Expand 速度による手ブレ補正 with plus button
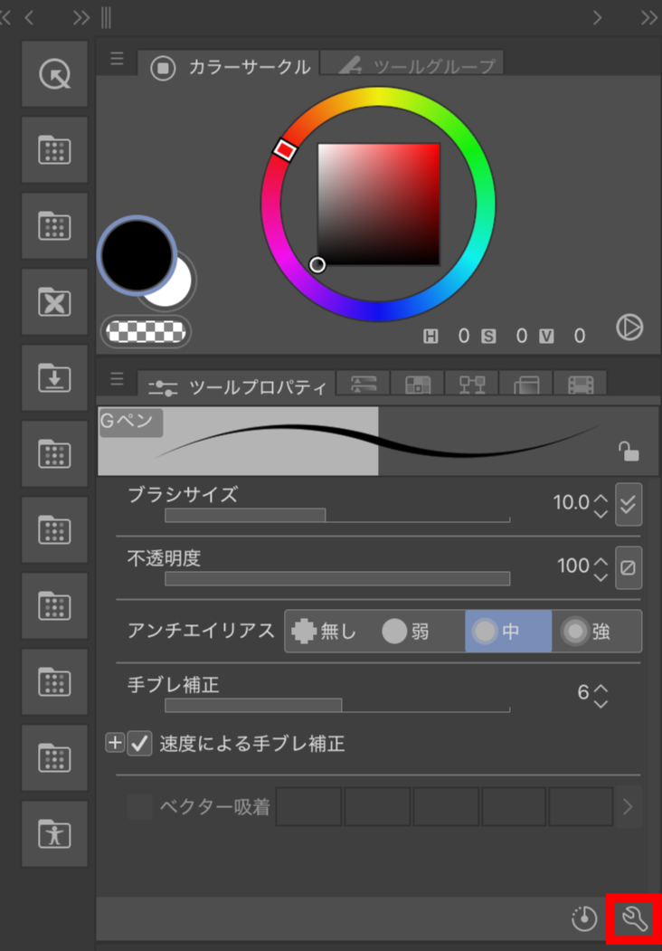The height and width of the screenshot is (951, 662). click(115, 742)
